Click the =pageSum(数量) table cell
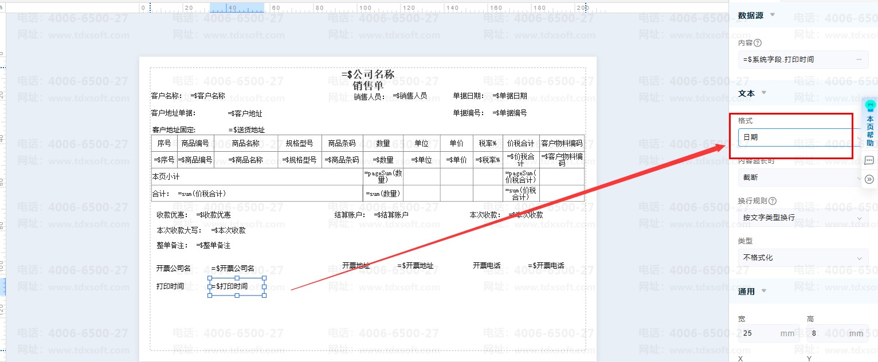 coord(383,176)
